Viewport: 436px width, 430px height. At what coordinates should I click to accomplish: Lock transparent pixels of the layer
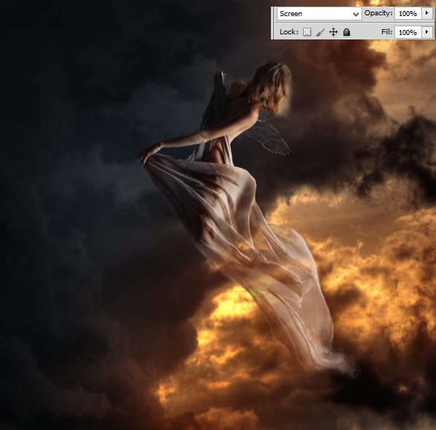pos(307,32)
